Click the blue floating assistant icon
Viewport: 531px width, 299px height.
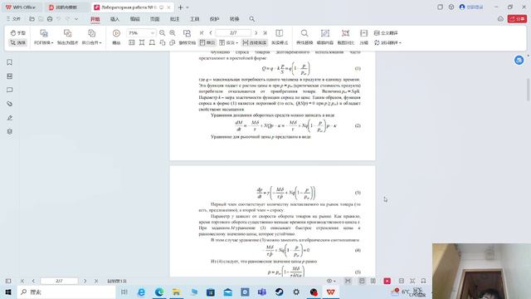pos(519,60)
